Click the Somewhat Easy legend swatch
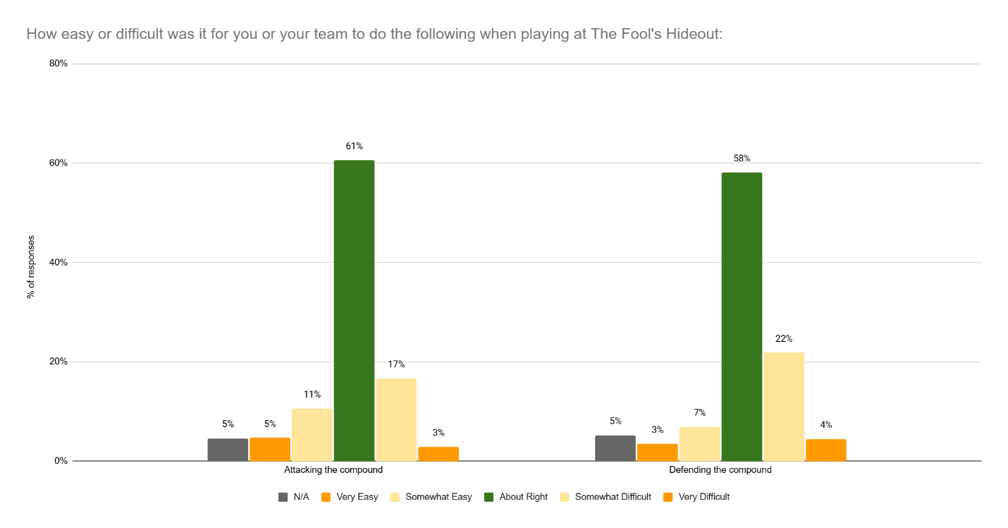This screenshot has width=1008, height=528. click(395, 497)
